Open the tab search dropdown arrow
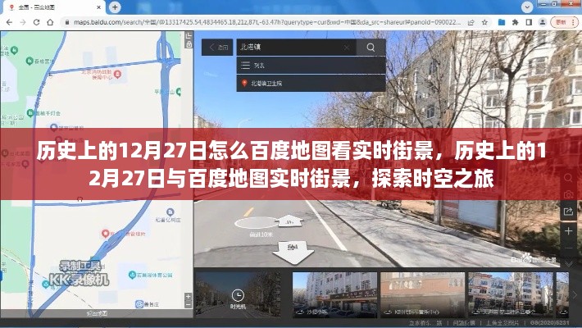Image resolution: width=582 pixels, height=328 pixels. point(527,7)
